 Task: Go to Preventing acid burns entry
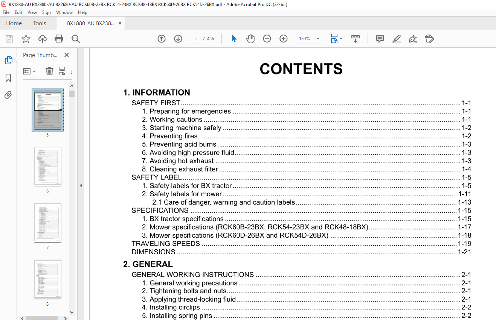click(307, 144)
